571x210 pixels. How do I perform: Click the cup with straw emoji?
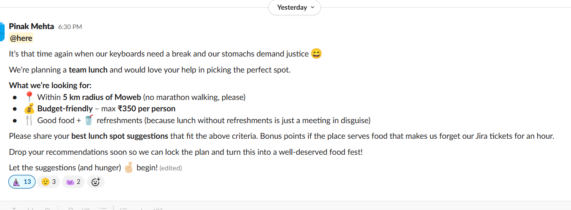[x=89, y=120]
